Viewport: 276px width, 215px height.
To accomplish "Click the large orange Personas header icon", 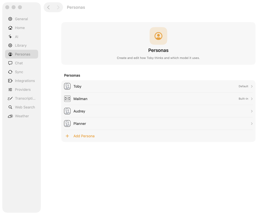I will point(158,36).
